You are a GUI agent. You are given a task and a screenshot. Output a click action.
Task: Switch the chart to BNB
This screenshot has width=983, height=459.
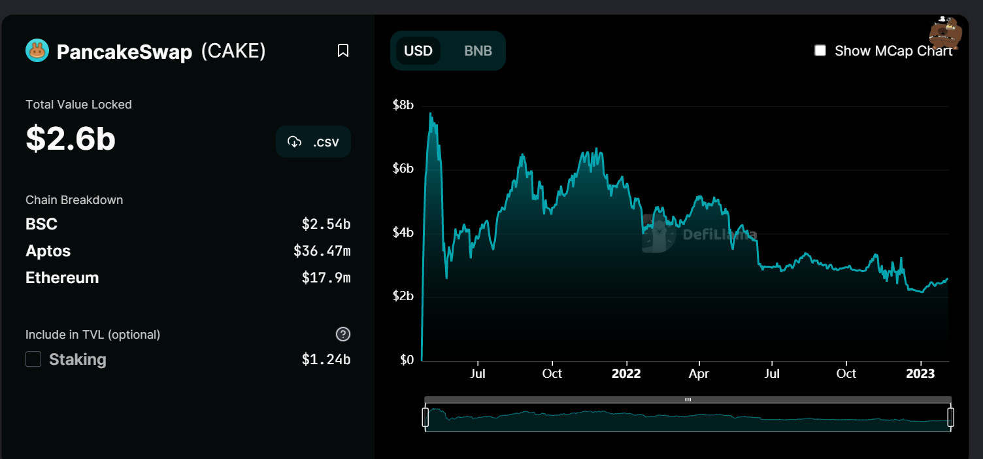click(478, 50)
